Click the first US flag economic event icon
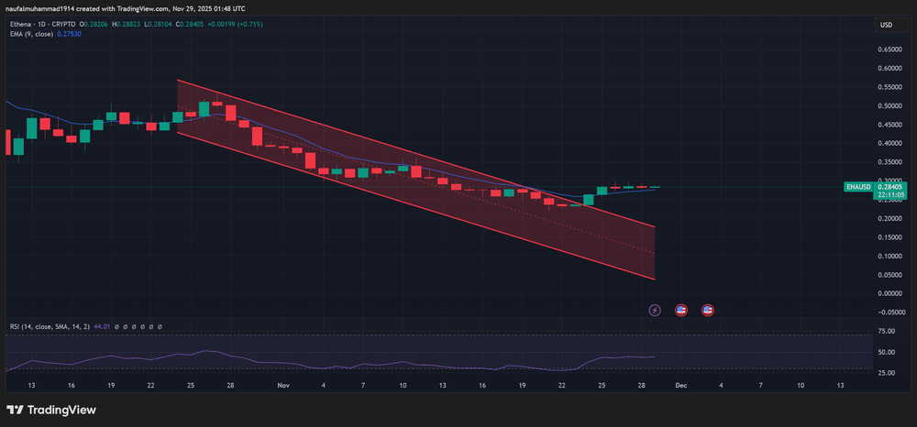This screenshot has height=427, width=917. click(x=681, y=310)
